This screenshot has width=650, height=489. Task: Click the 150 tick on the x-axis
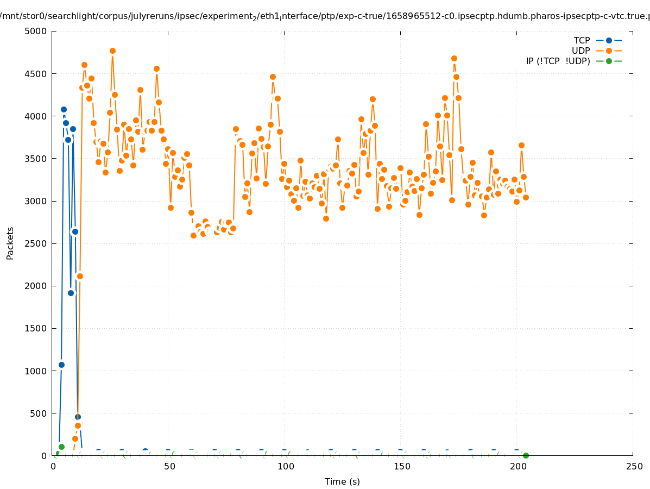tap(402, 467)
